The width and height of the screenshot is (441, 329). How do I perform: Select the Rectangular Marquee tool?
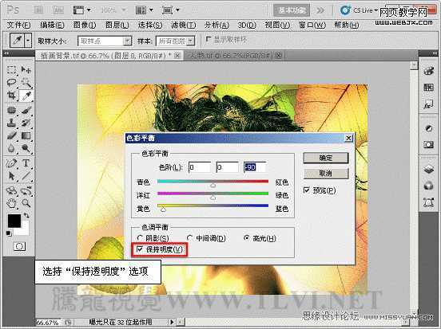coord(11,69)
